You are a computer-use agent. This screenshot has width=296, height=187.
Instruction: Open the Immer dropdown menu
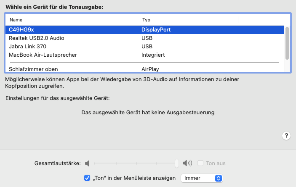click(x=201, y=178)
